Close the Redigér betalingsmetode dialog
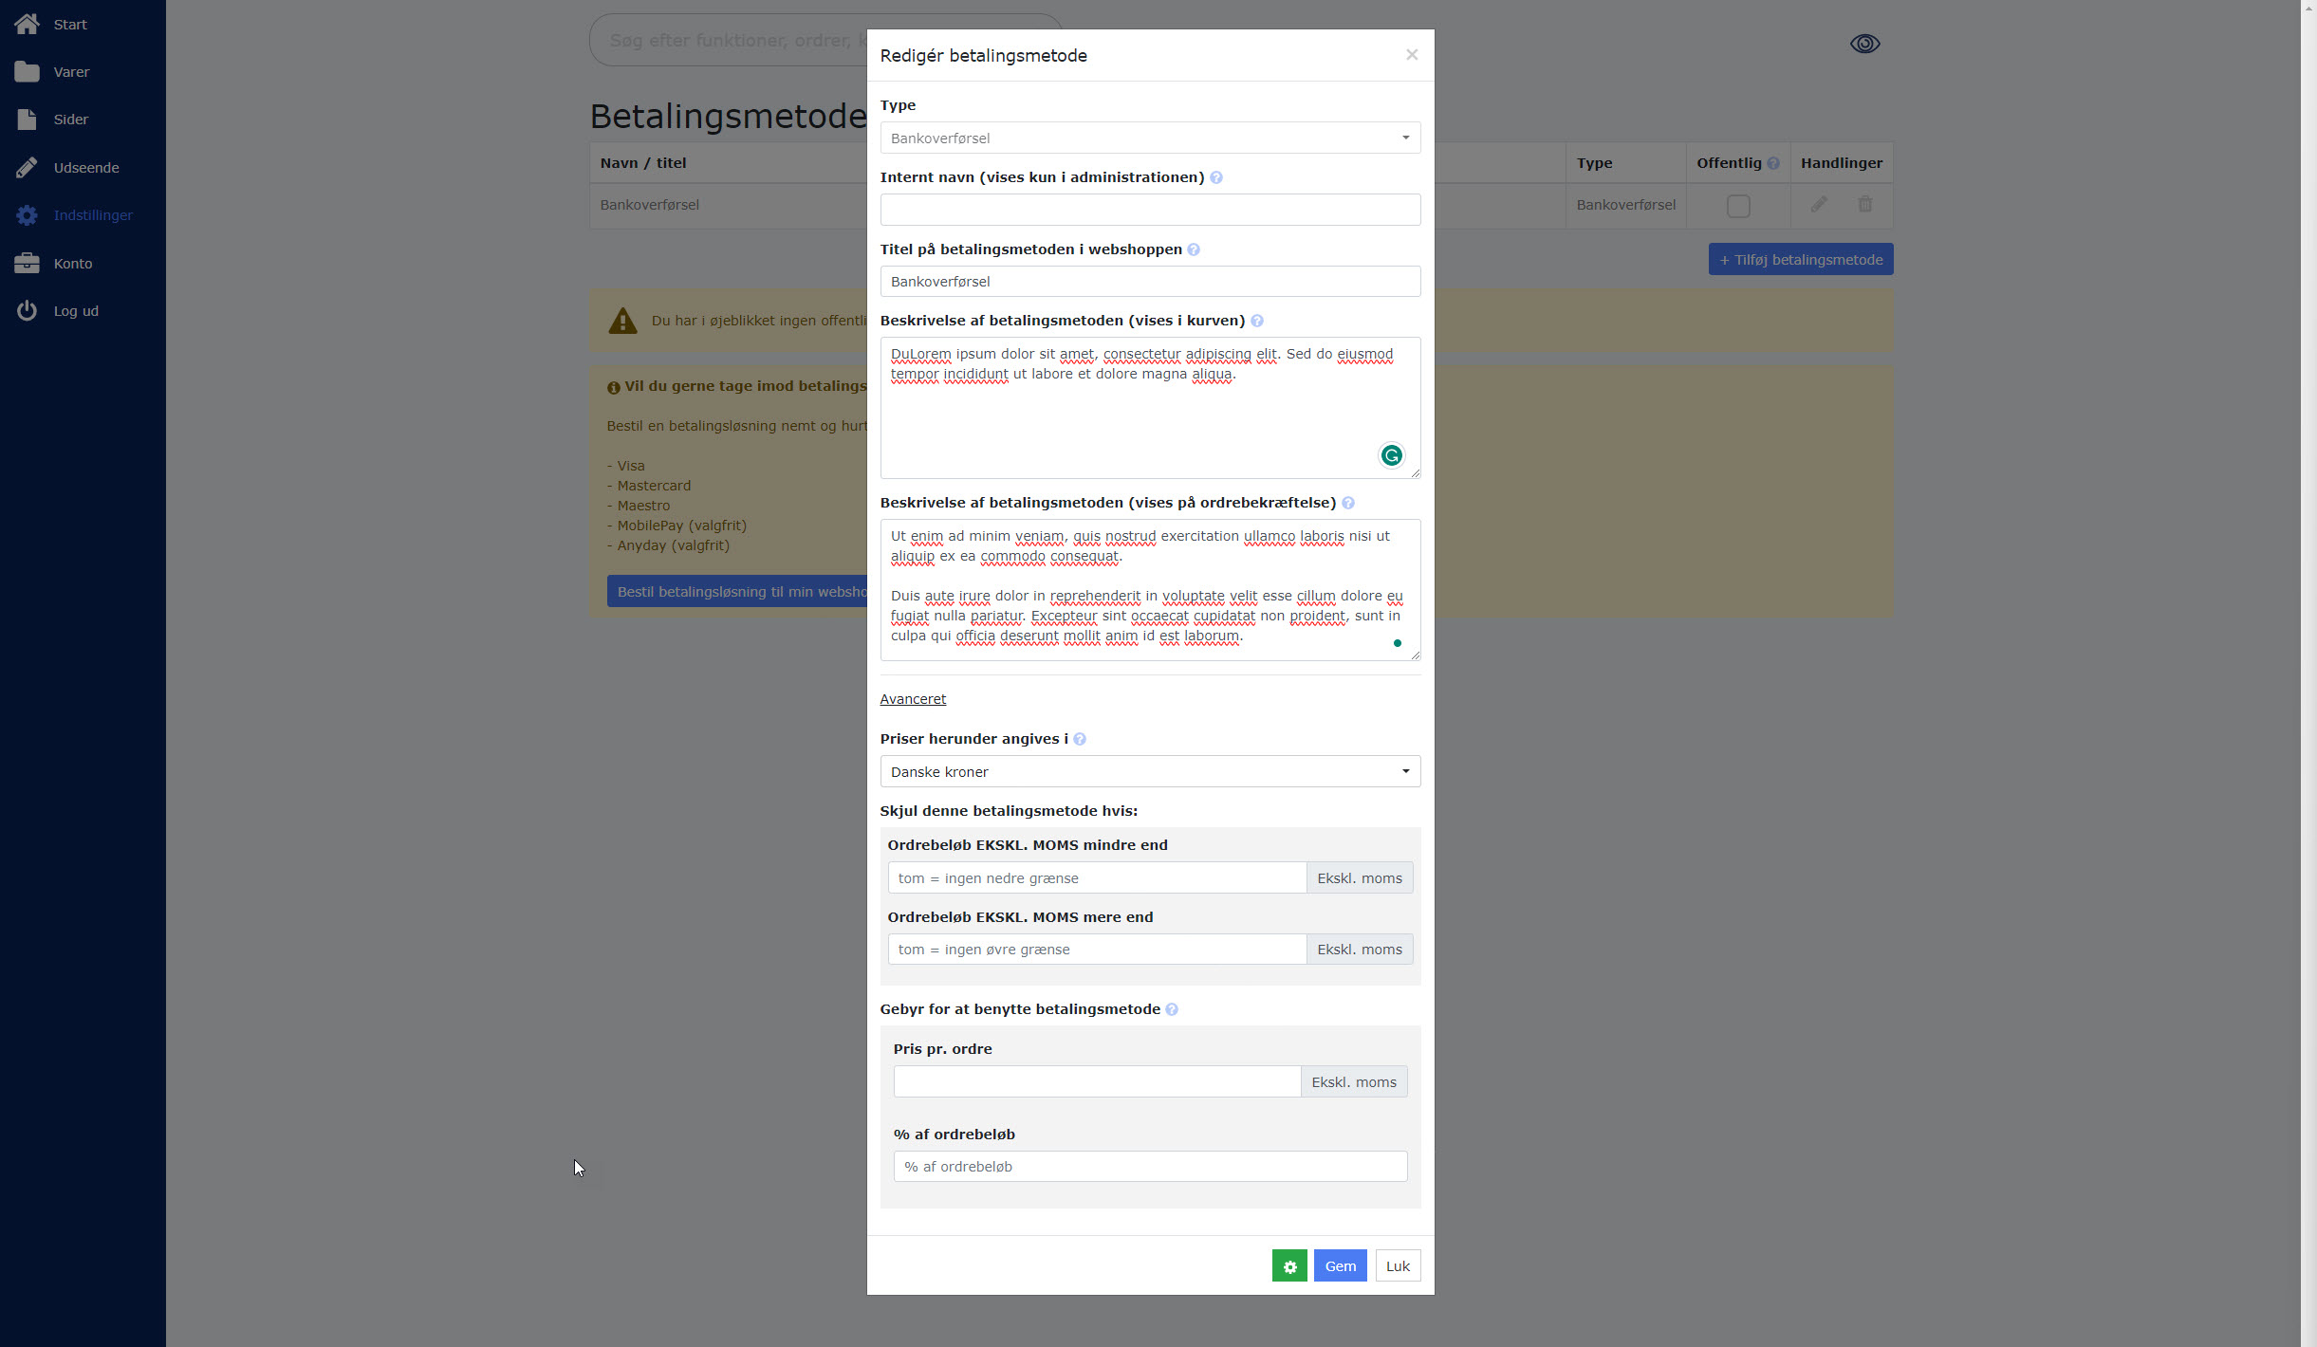 [1411, 55]
